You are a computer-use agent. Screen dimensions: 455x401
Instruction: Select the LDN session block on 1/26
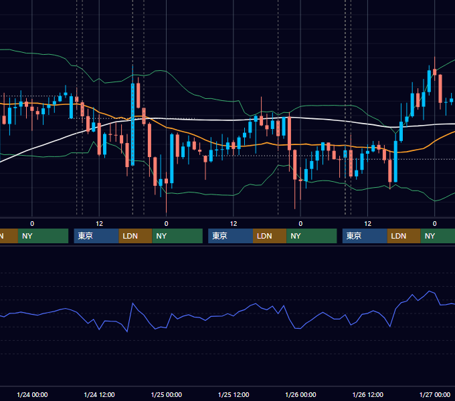[404, 236]
